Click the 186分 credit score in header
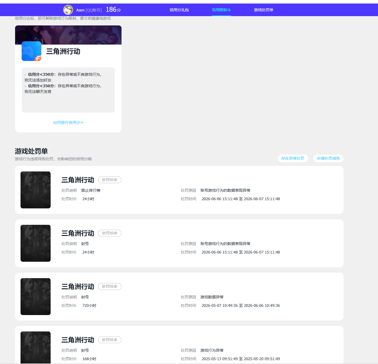This screenshot has width=378, height=364. 113,10
